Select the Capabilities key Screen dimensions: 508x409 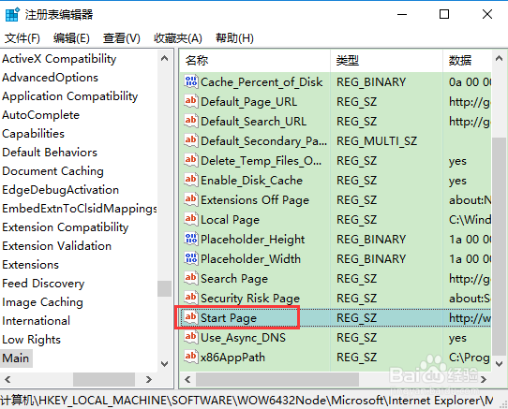pos(34,134)
